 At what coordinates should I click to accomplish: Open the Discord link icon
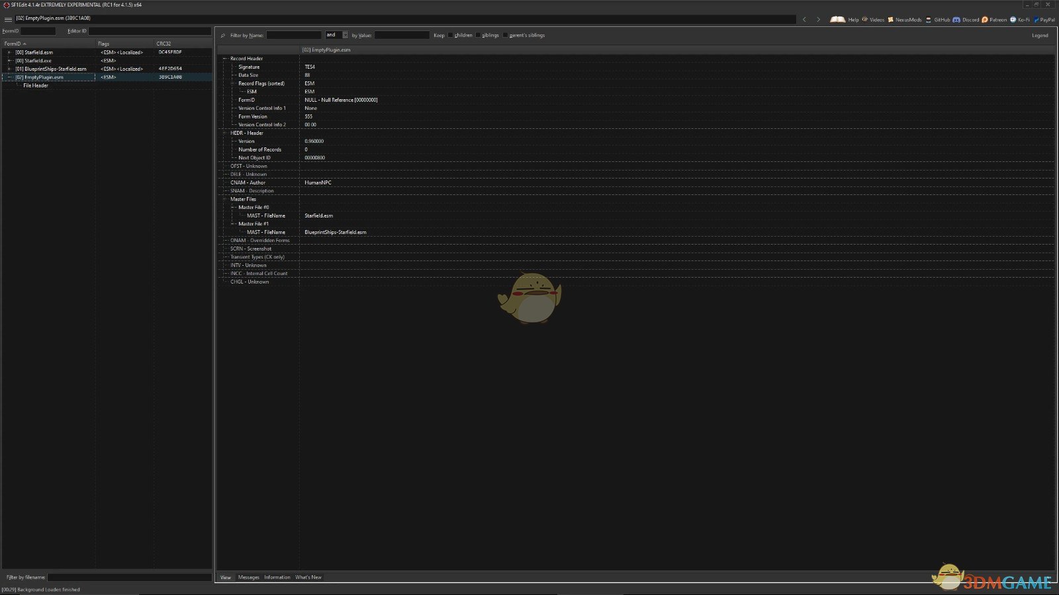(956, 20)
